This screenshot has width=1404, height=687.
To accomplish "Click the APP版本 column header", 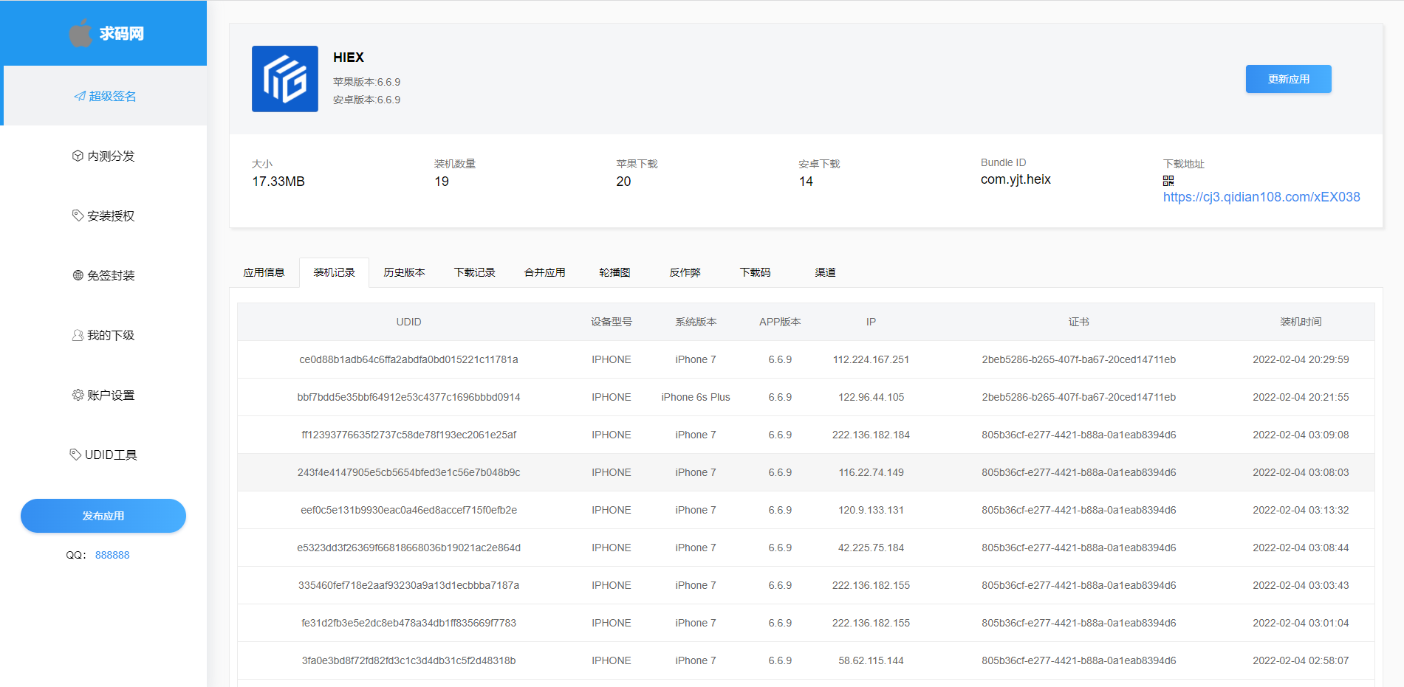I will pyautogui.click(x=780, y=322).
